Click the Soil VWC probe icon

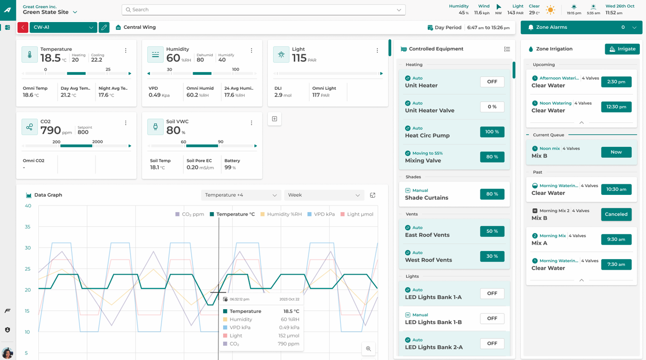pos(156,127)
